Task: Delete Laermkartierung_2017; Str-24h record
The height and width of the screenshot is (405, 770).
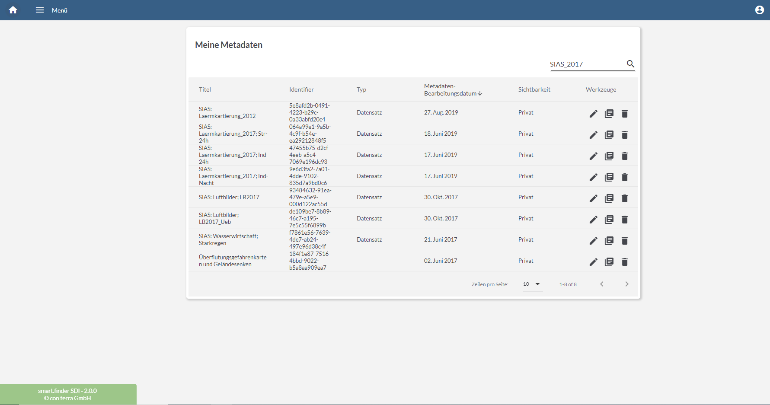Action: coord(625,135)
